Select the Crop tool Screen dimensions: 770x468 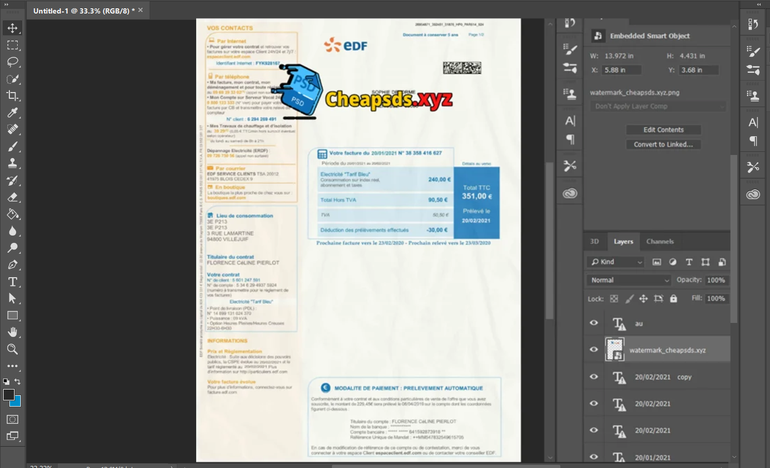tap(12, 96)
